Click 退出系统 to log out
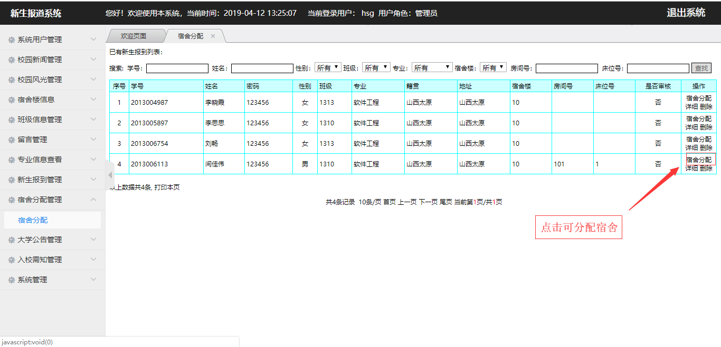The width and height of the screenshot is (721, 347). pos(686,13)
